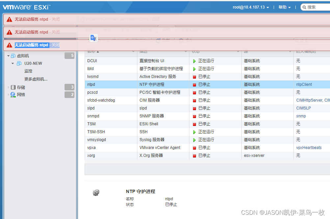The image size is (330, 219).
Task: Click red stopped icon in TSM row
Action: click(x=194, y=124)
